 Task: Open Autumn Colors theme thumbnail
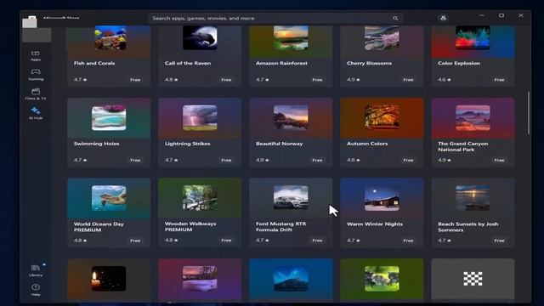point(382,118)
